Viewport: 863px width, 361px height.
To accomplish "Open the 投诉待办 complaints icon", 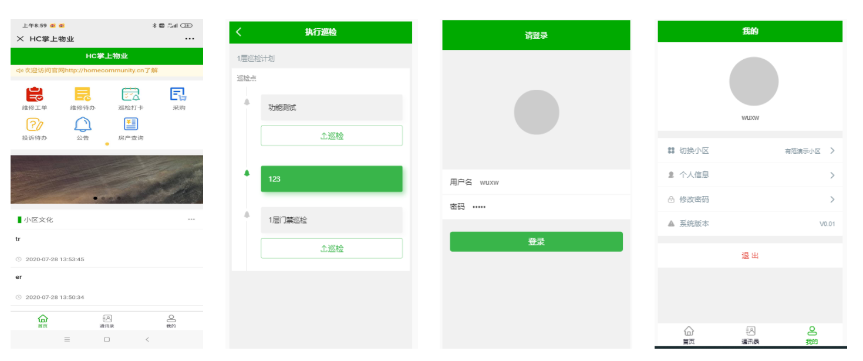I will click(35, 124).
